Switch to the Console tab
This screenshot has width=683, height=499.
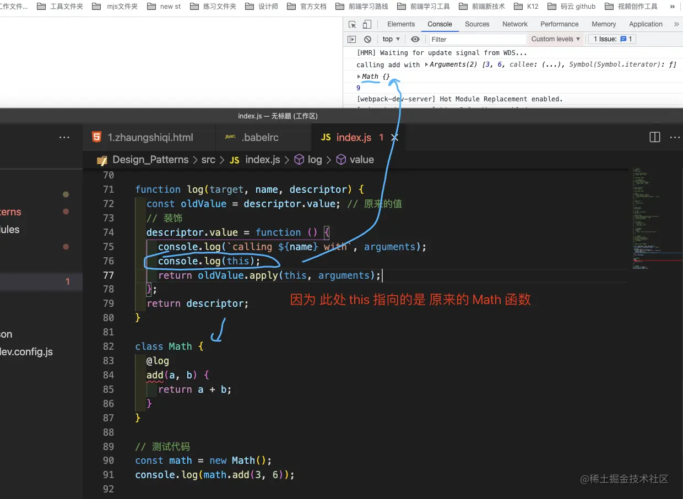click(x=440, y=24)
